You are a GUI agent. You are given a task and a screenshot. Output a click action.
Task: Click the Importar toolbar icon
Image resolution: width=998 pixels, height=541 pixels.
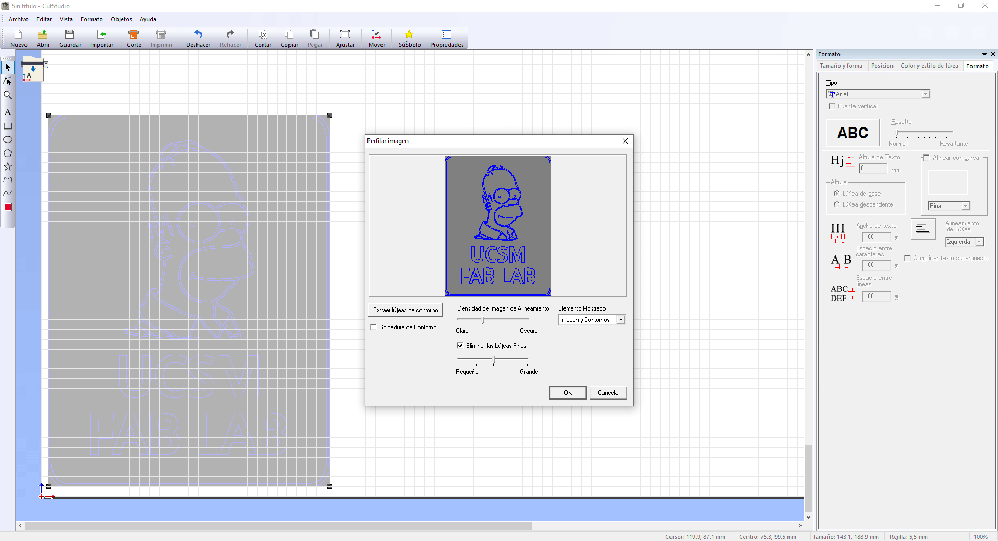[x=102, y=34]
